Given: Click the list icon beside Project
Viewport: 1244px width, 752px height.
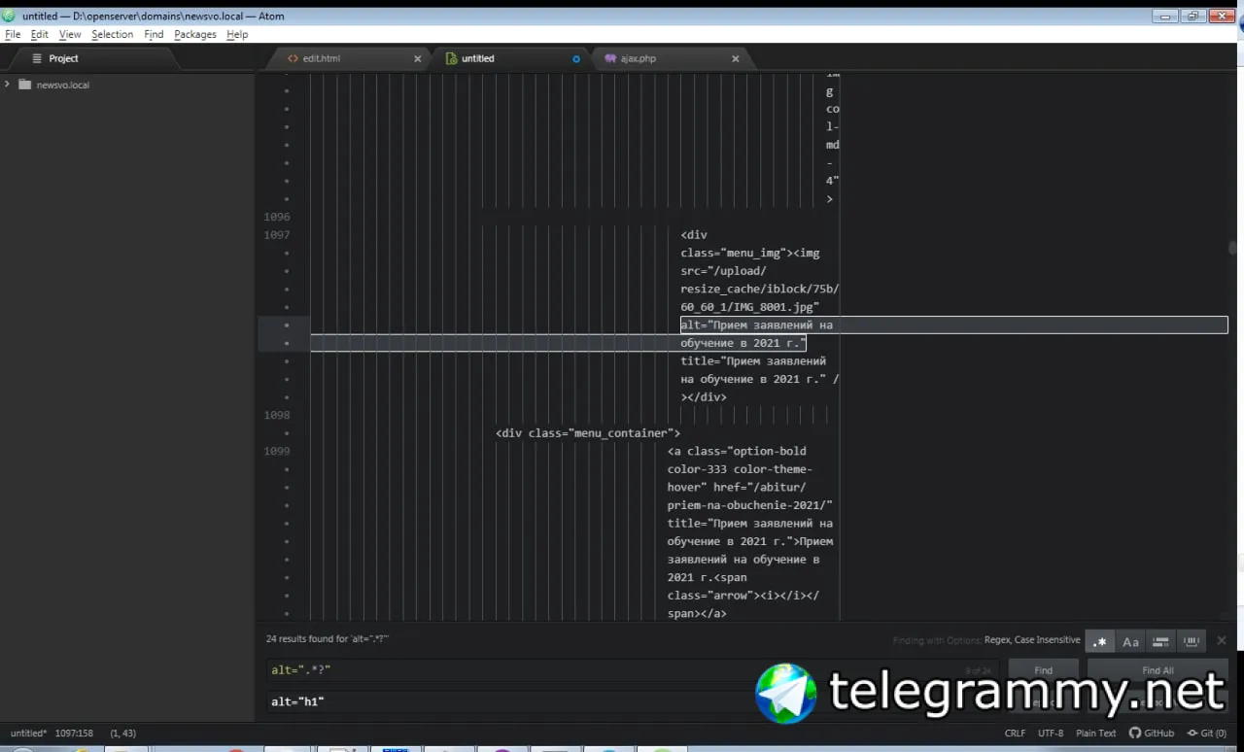Looking at the screenshot, I should (x=37, y=58).
